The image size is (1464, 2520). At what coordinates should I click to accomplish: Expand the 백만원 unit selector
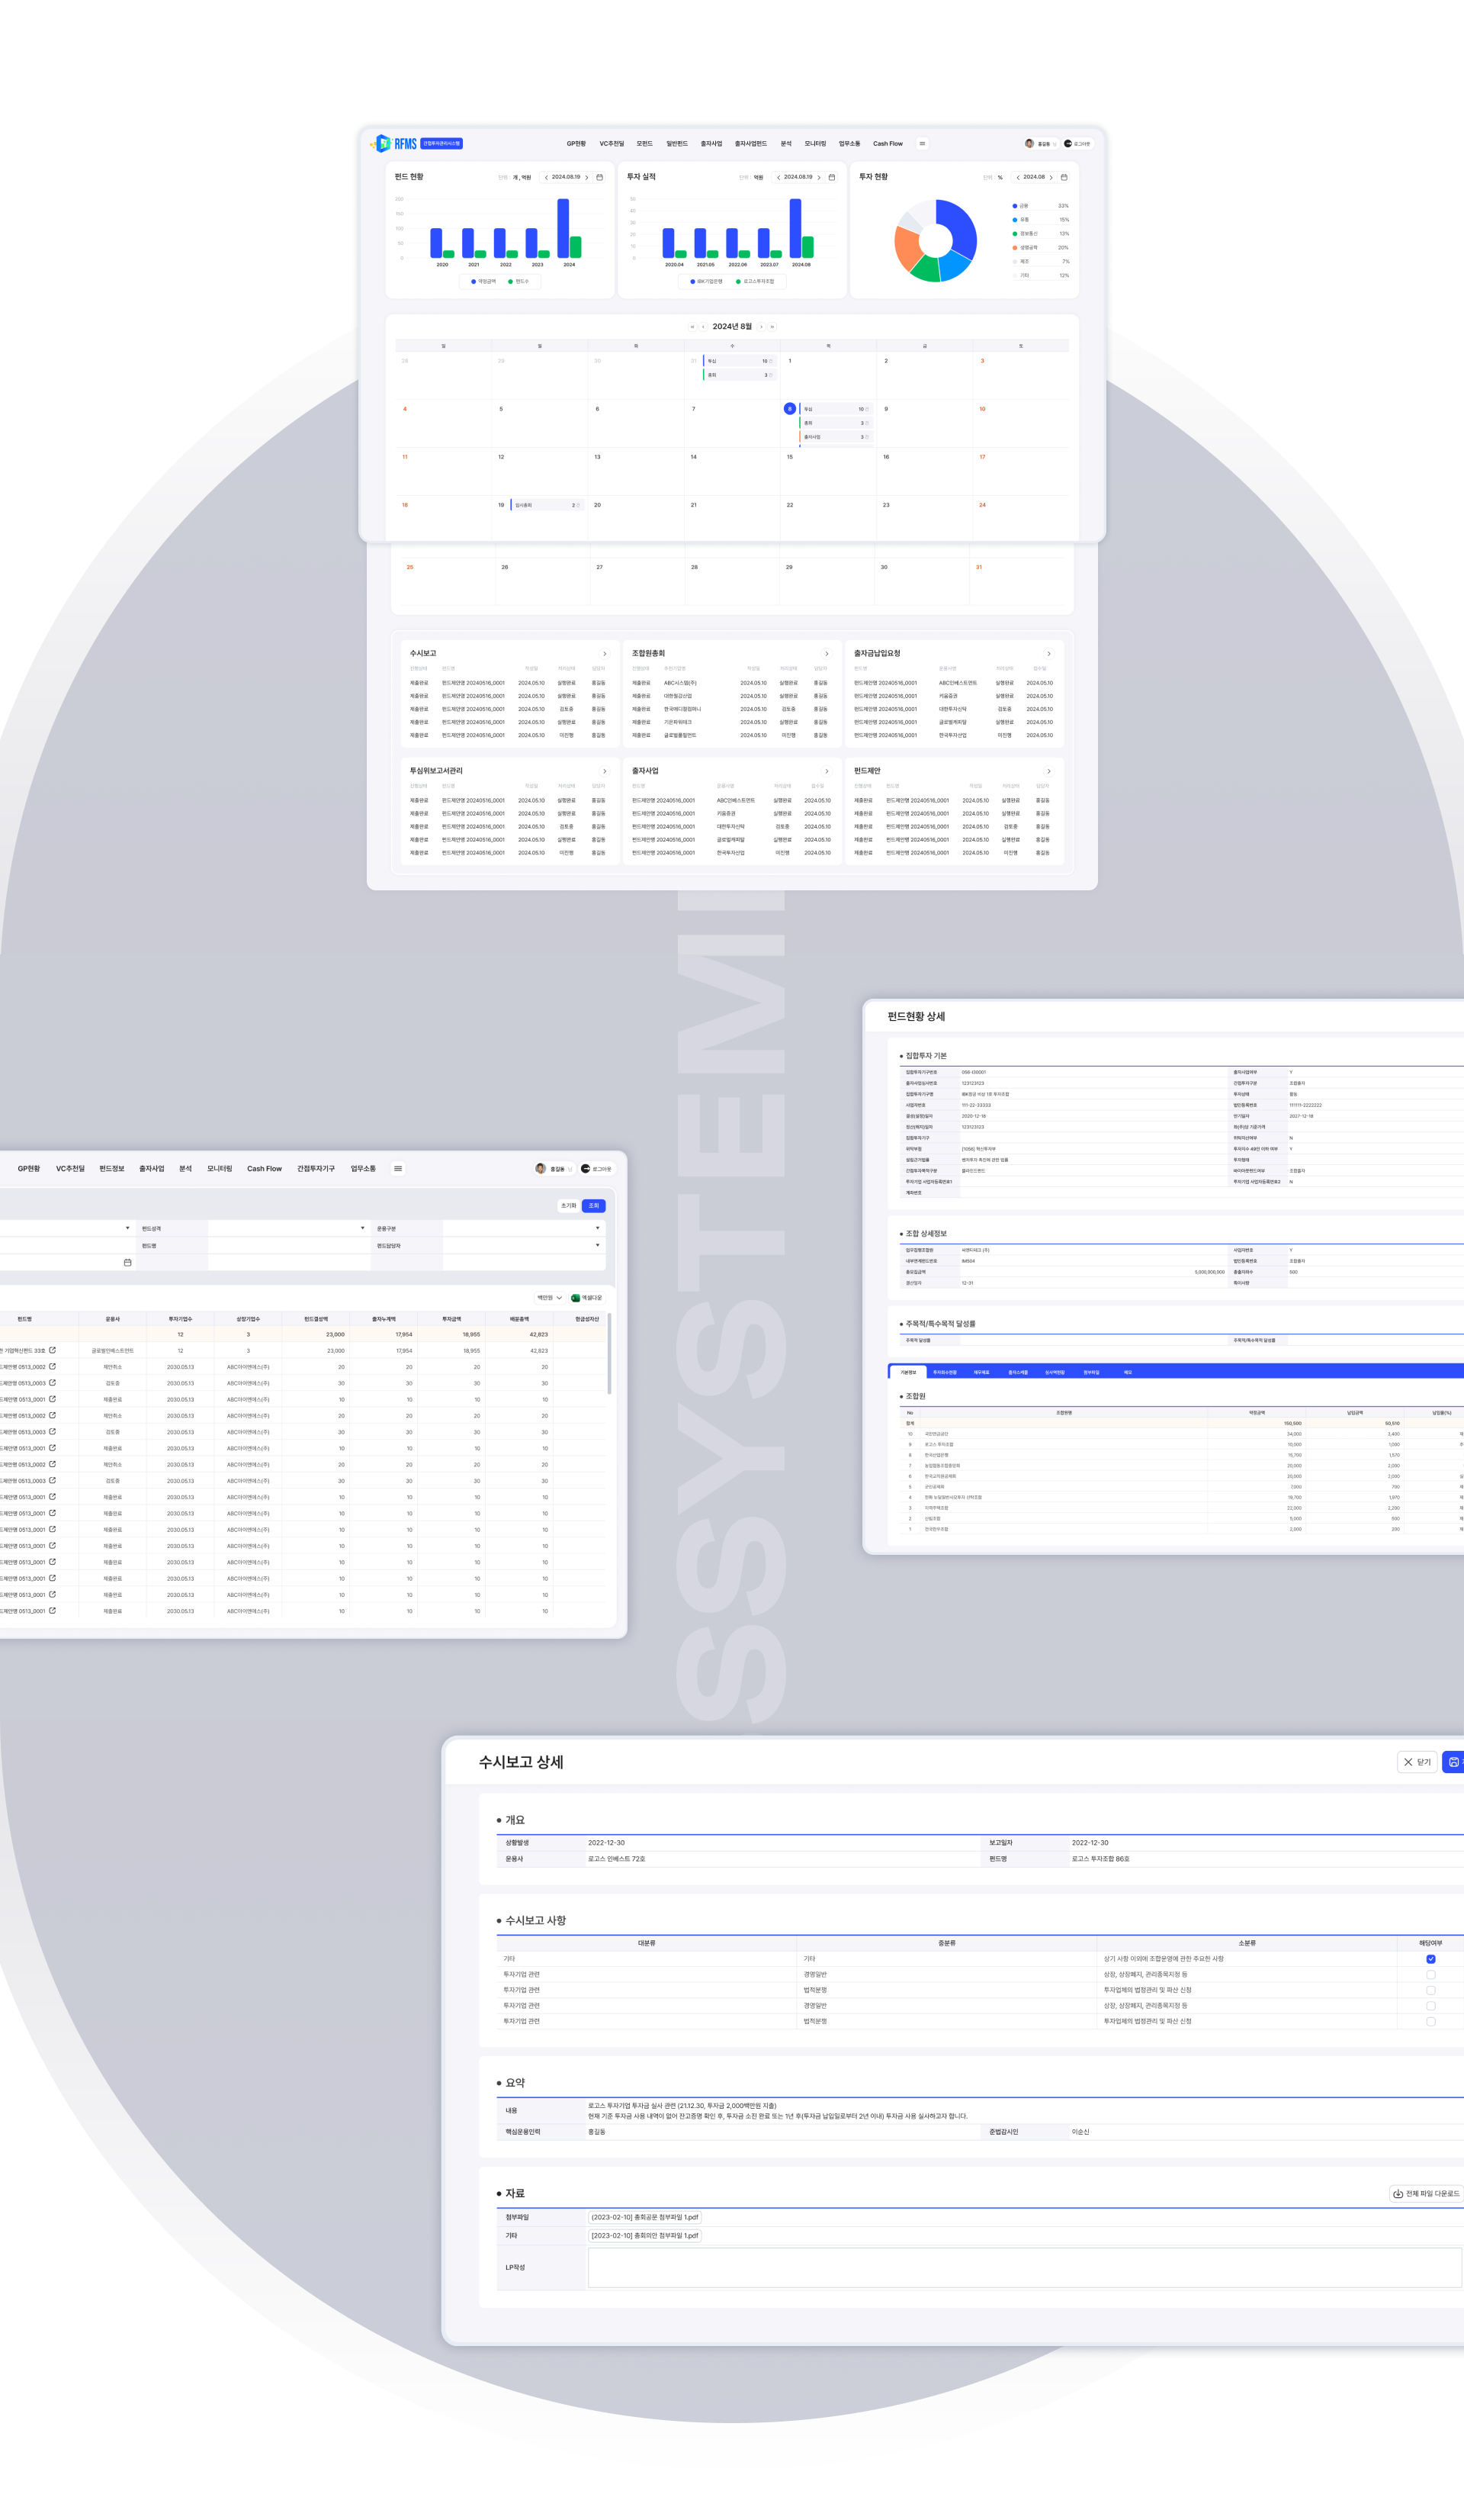(x=550, y=1298)
